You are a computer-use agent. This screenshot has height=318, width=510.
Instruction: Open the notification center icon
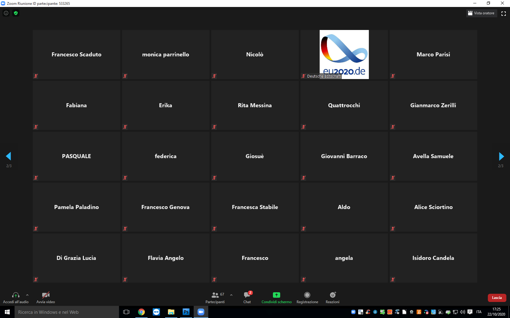[x=470, y=312]
